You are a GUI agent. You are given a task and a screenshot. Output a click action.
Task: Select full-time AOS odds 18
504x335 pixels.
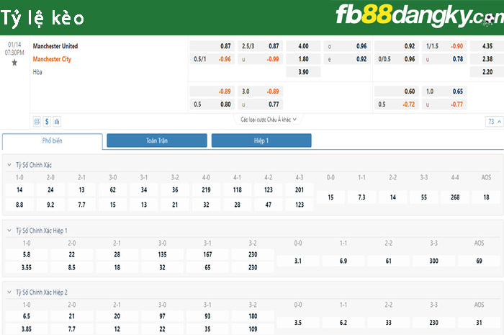coord(486,197)
